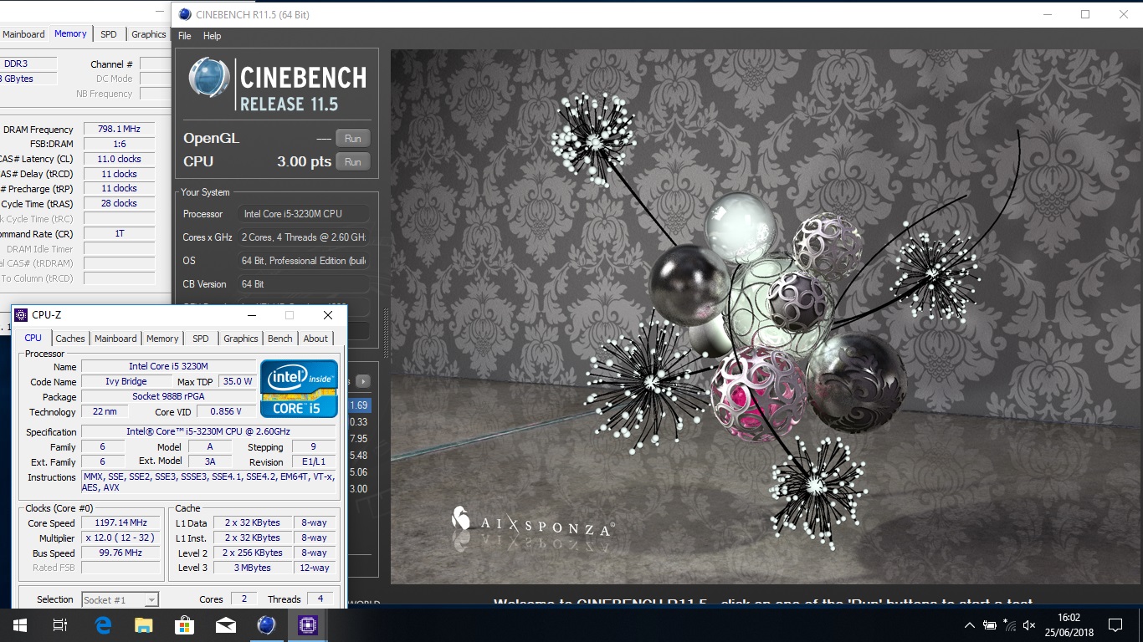Click the CB Version 64 Bit field
This screenshot has width=1143, height=642.
303,284
